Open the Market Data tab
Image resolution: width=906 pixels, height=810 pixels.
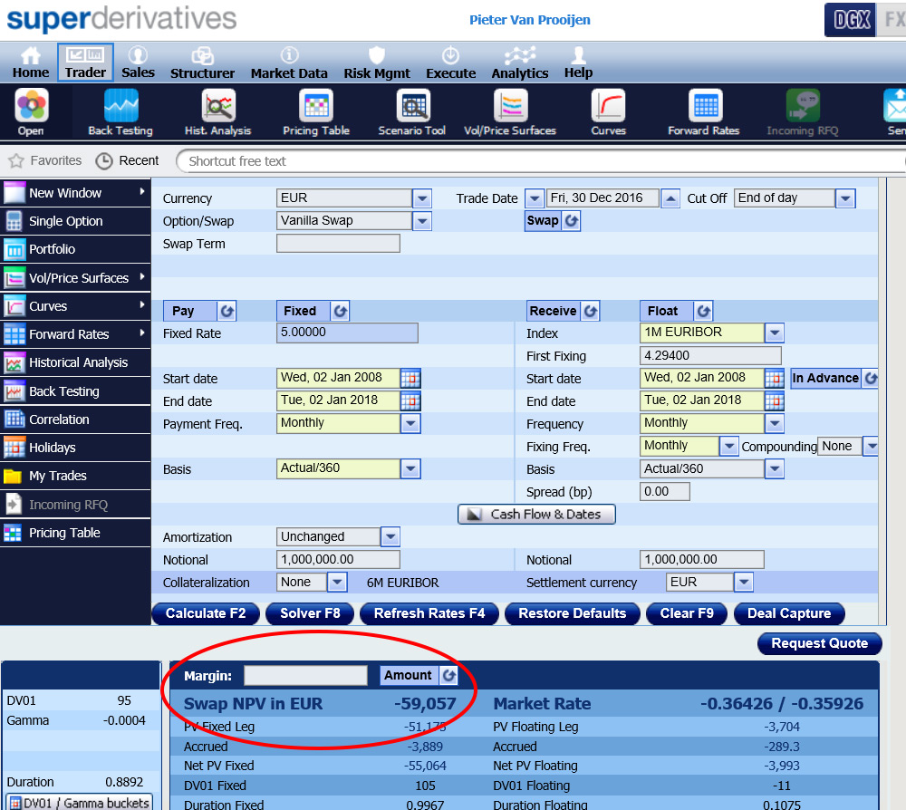289,63
